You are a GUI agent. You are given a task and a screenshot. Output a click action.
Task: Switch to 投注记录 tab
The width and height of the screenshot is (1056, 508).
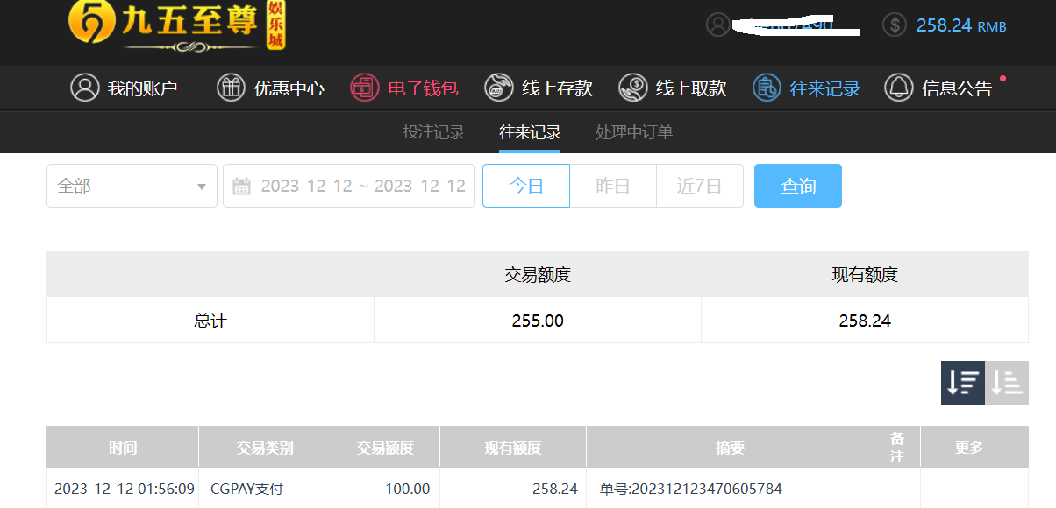433,132
